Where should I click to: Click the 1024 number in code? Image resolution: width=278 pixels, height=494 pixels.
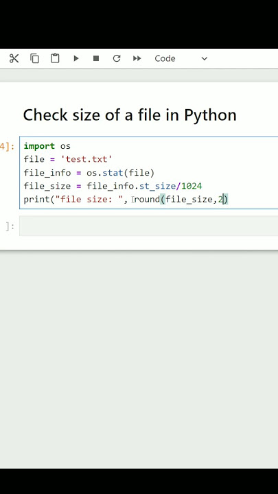pos(192,186)
